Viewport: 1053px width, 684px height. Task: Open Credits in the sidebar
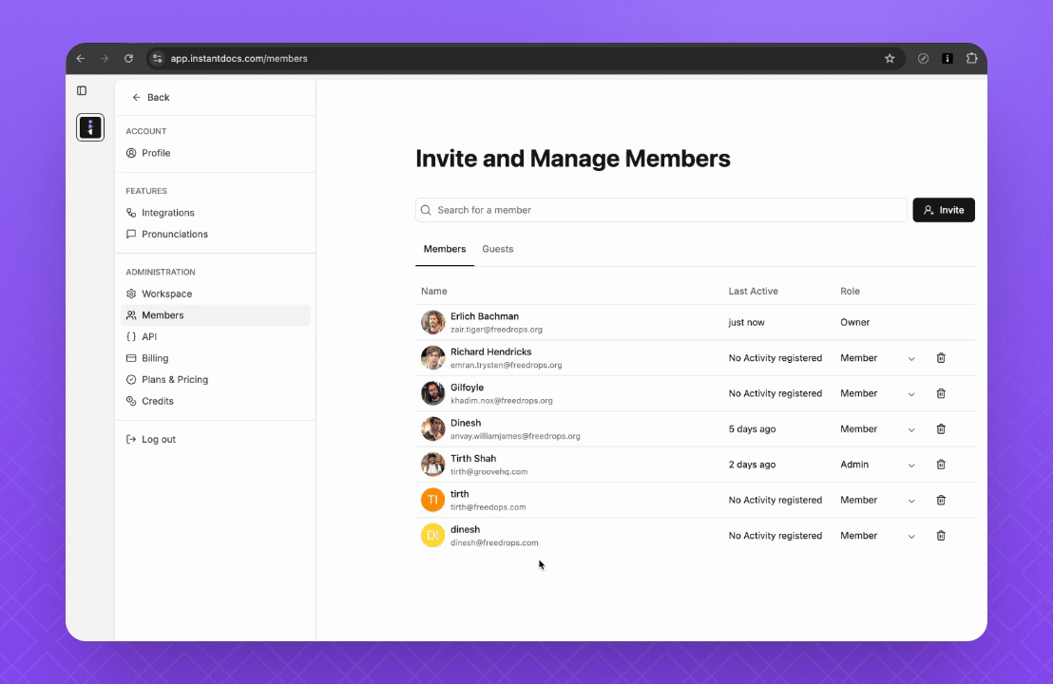point(216,402)
